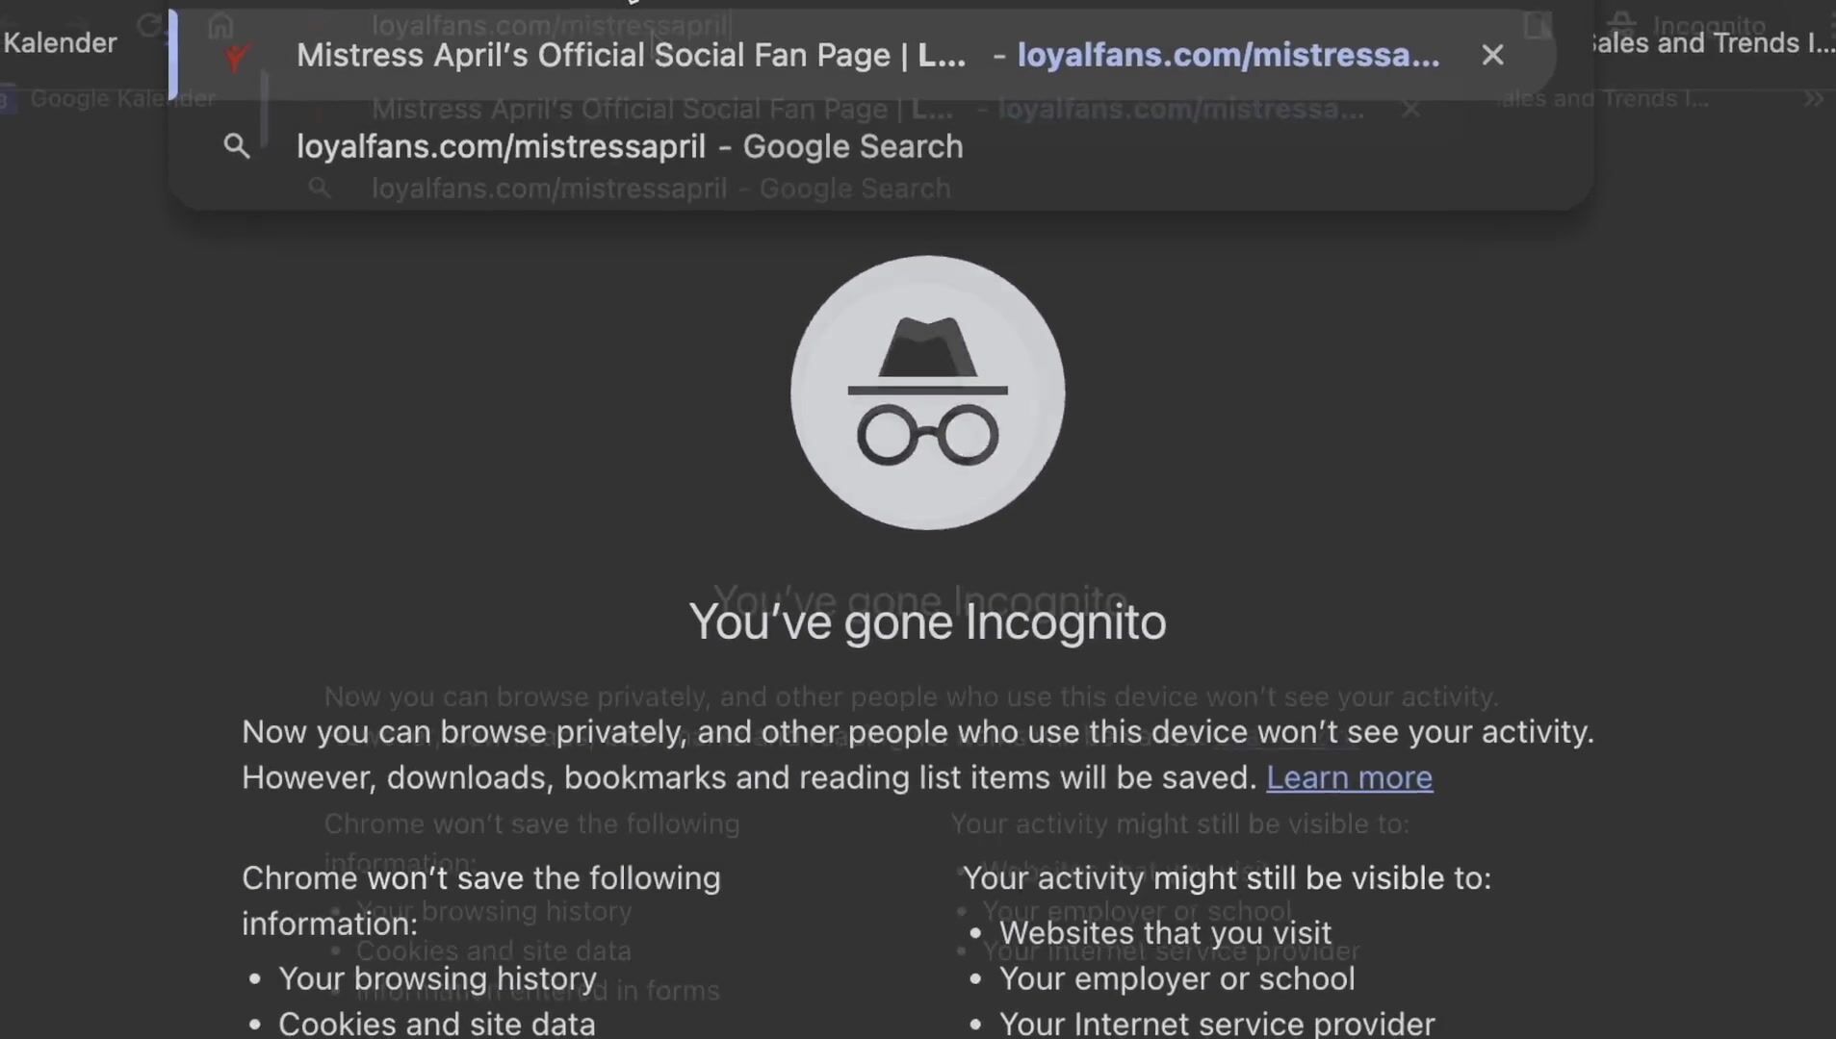This screenshot has width=1836, height=1039.
Task: Open the side panel icon near Incognito
Action: tap(1538, 25)
